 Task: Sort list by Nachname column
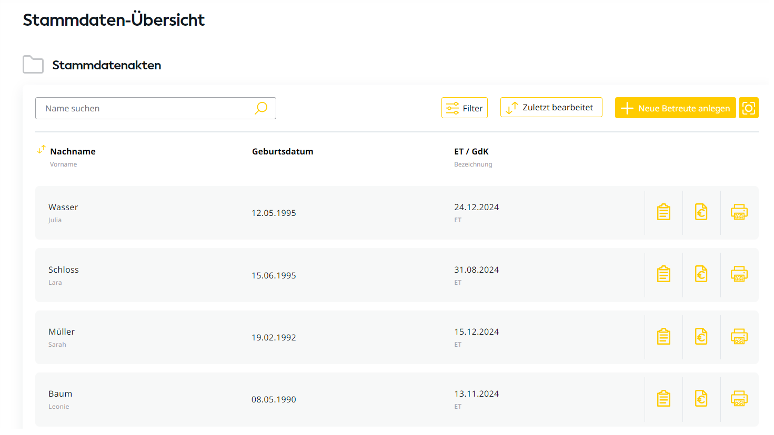[42, 150]
